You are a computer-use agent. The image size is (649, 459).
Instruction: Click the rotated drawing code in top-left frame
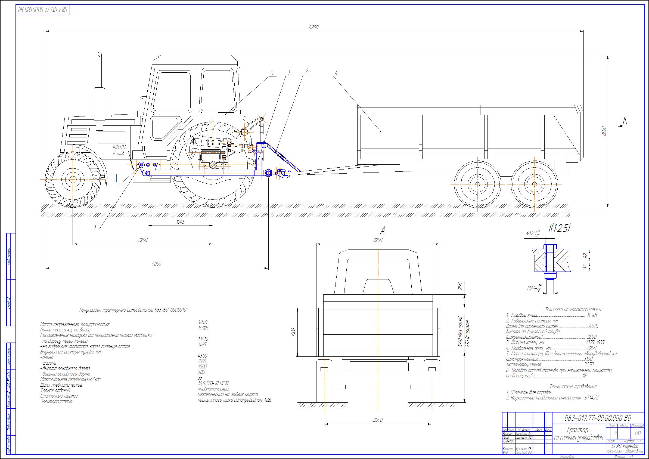click(43, 10)
